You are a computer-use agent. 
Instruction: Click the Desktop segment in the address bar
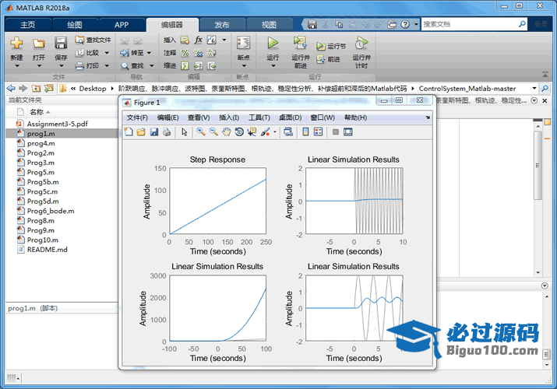[x=93, y=88]
